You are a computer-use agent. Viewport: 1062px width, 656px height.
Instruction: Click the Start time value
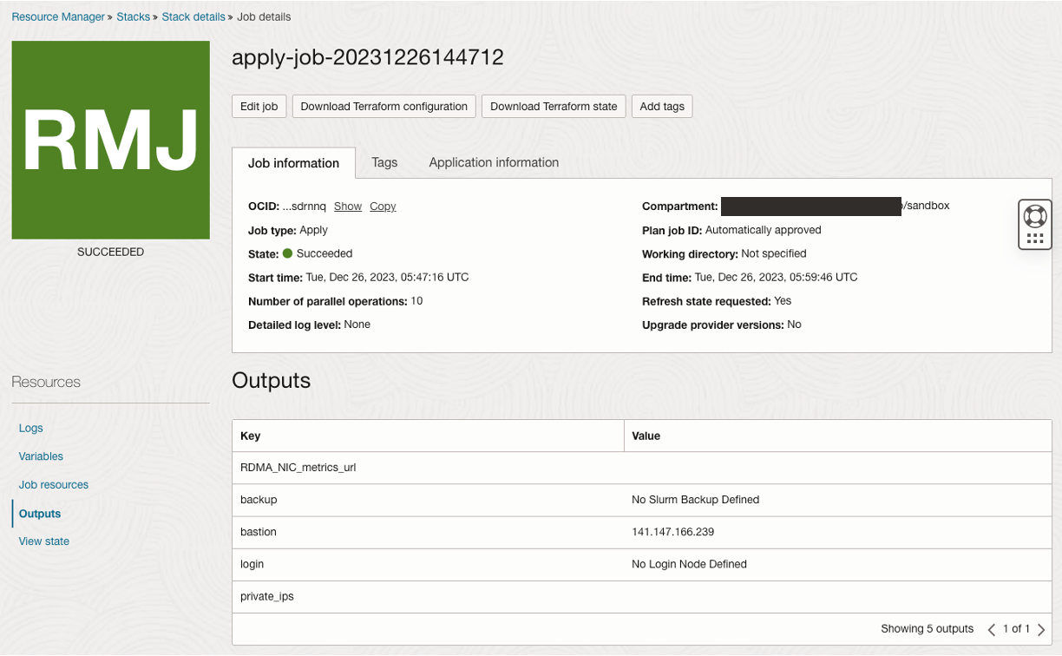point(387,278)
